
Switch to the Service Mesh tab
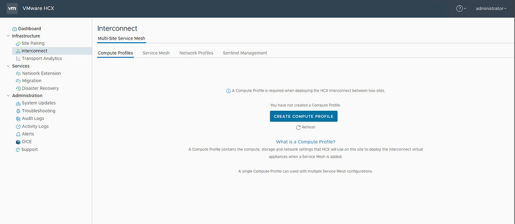coord(156,53)
